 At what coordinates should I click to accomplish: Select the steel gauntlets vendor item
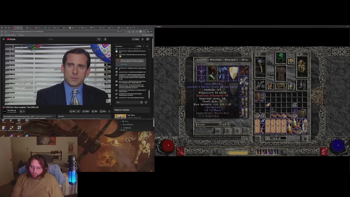pos(244,80)
